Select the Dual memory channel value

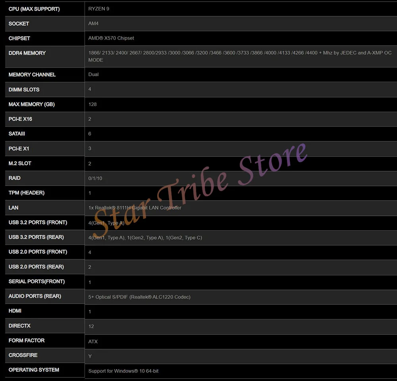[x=94, y=74]
